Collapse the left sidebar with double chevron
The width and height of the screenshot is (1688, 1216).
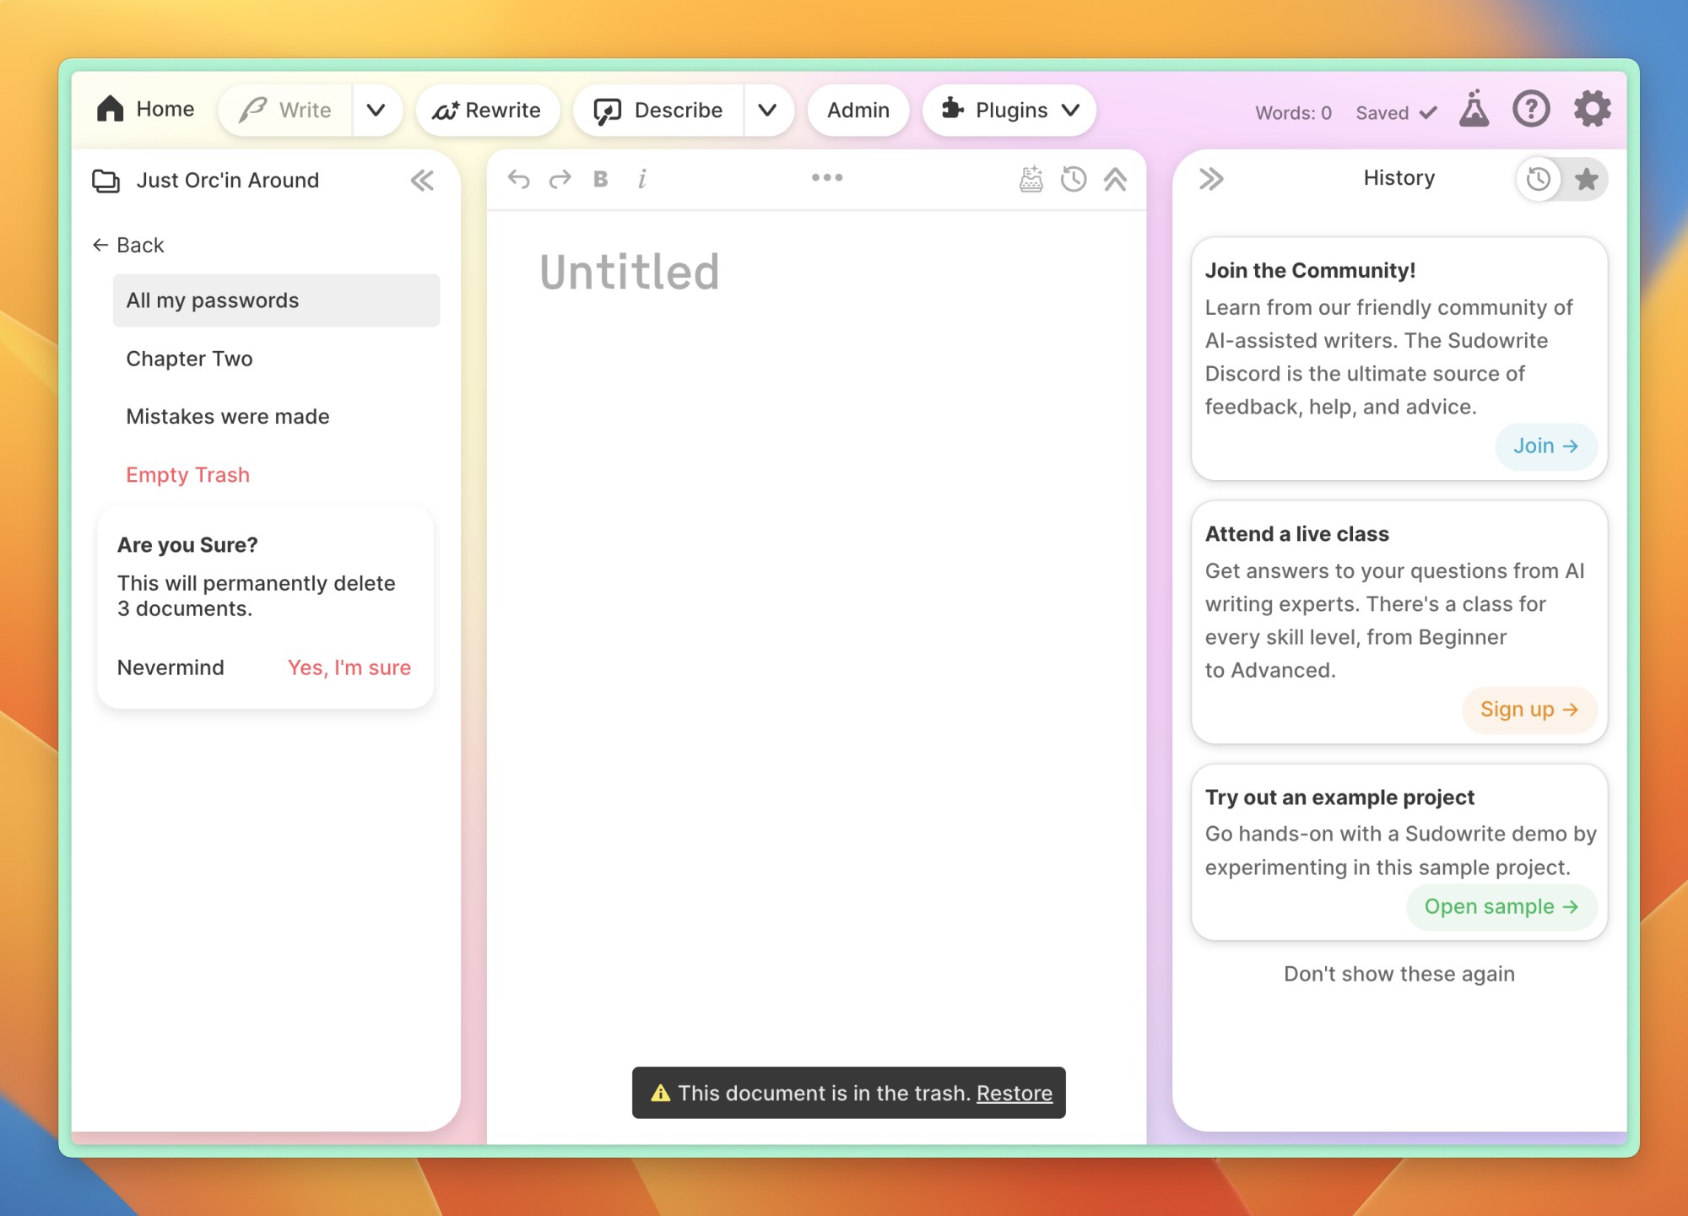422,180
